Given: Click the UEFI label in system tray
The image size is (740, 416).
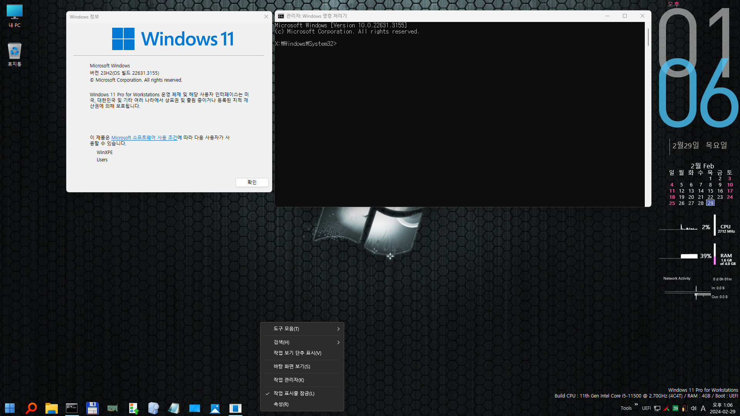Looking at the screenshot, I should [646, 408].
